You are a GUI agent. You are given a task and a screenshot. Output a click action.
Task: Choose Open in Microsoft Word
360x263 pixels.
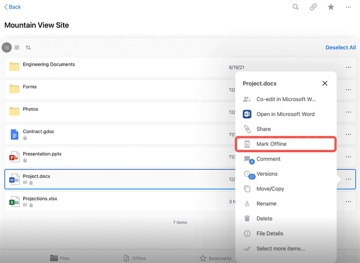(x=285, y=114)
